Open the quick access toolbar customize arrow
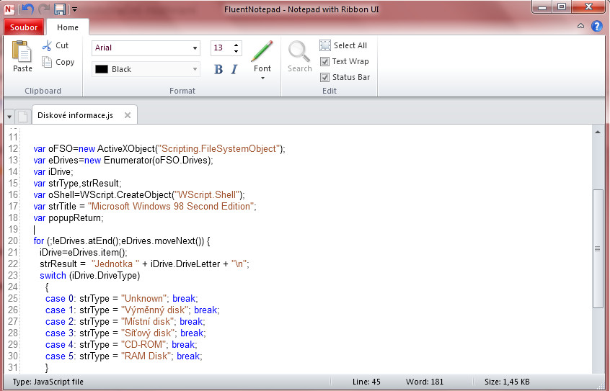This screenshot has width=610, height=391. tap(75, 9)
